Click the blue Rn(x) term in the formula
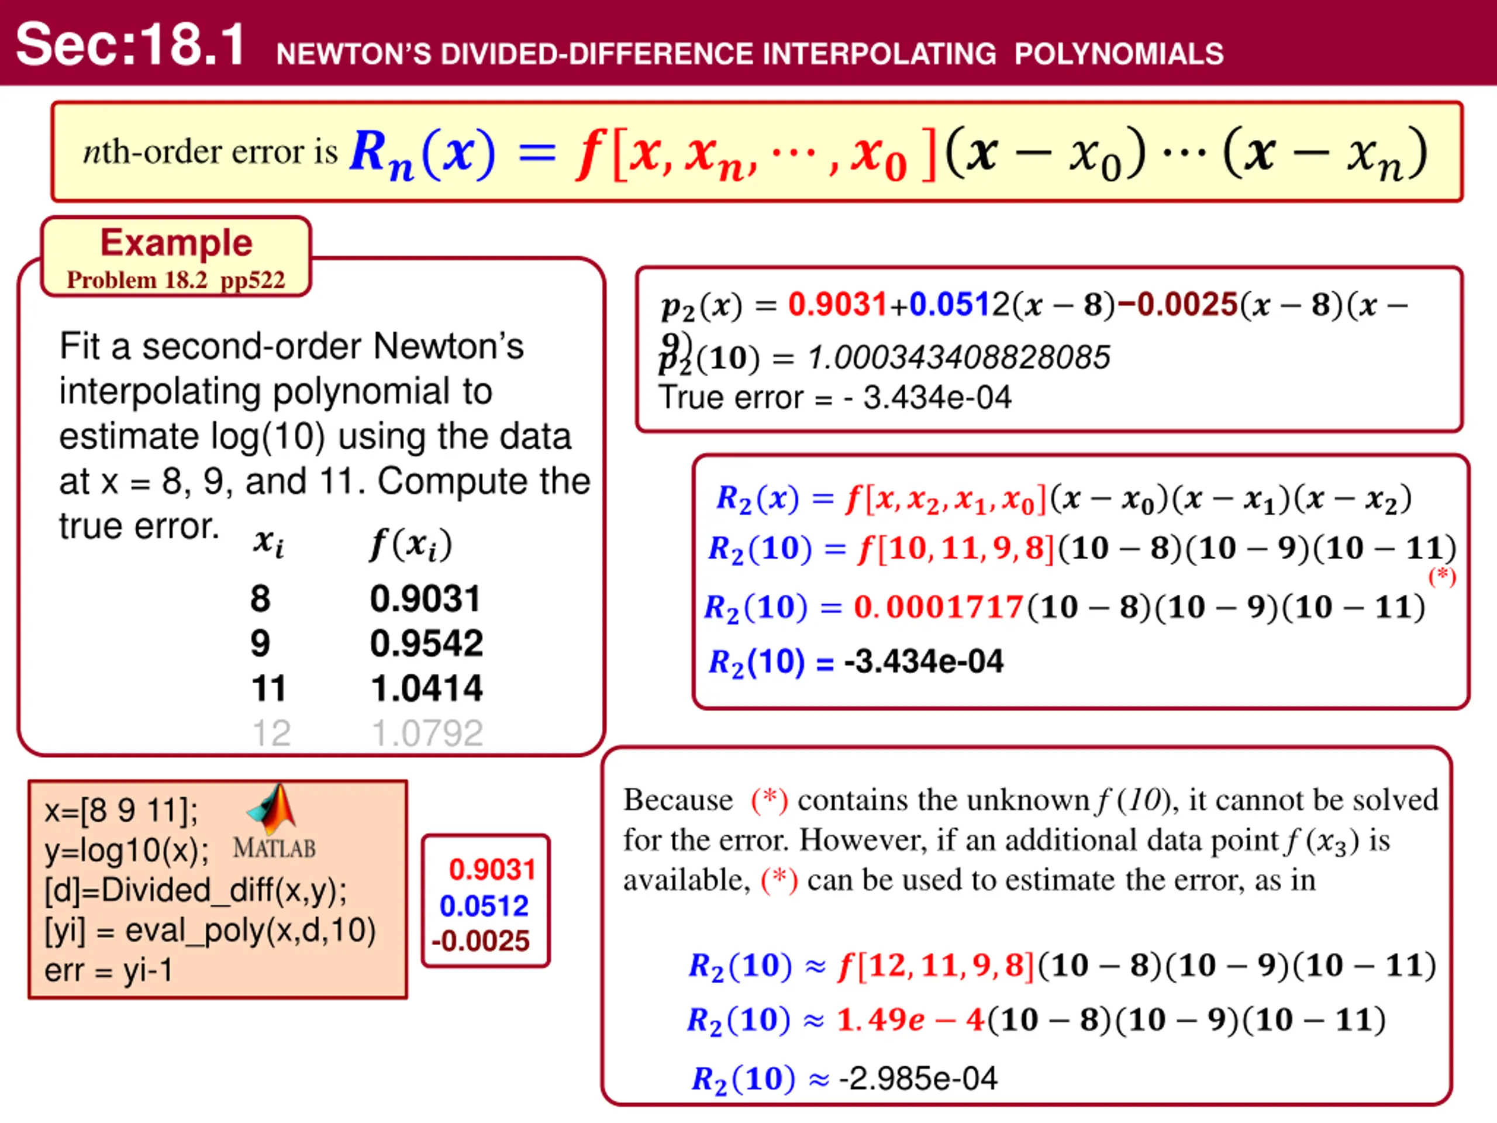Viewport: 1497px width, 1123px height. [x=423, y=154]
